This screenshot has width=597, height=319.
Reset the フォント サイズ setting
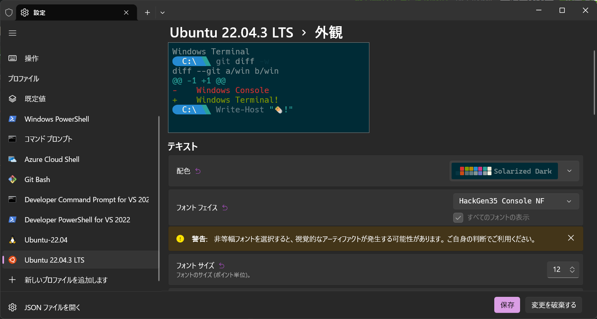222,265
